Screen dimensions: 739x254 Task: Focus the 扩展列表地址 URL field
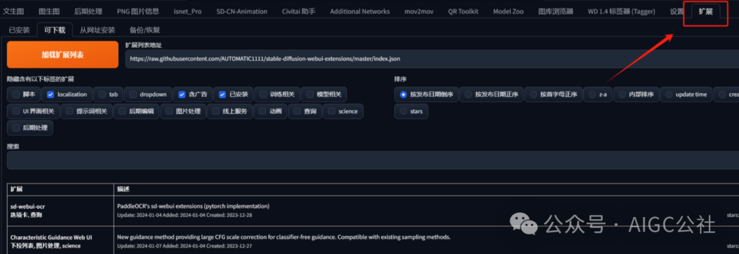click(432, 59)
